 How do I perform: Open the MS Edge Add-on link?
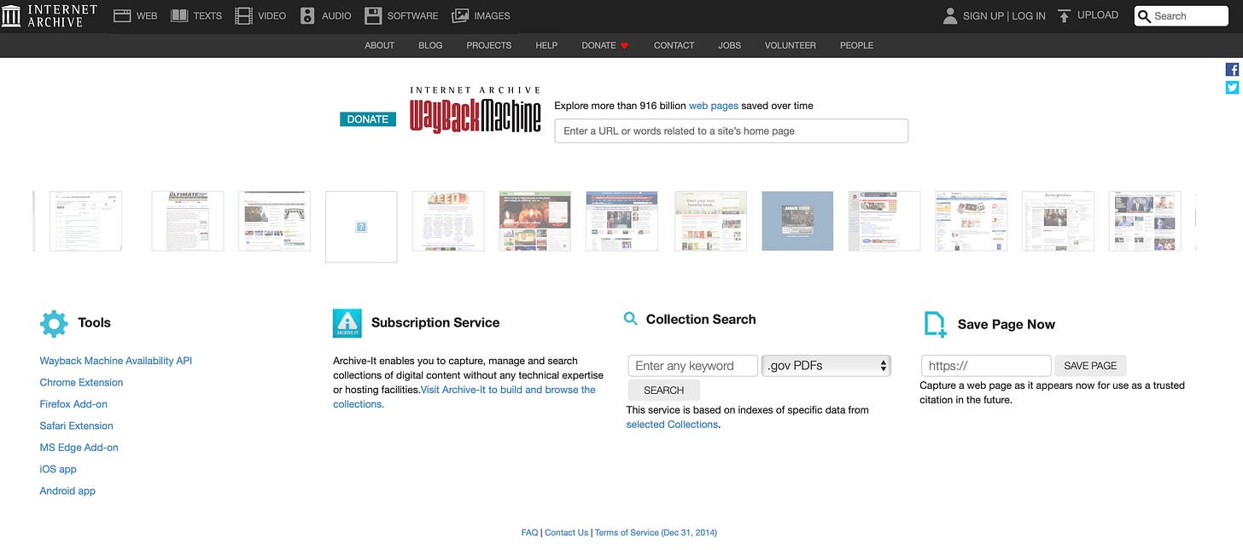[79, 448]
